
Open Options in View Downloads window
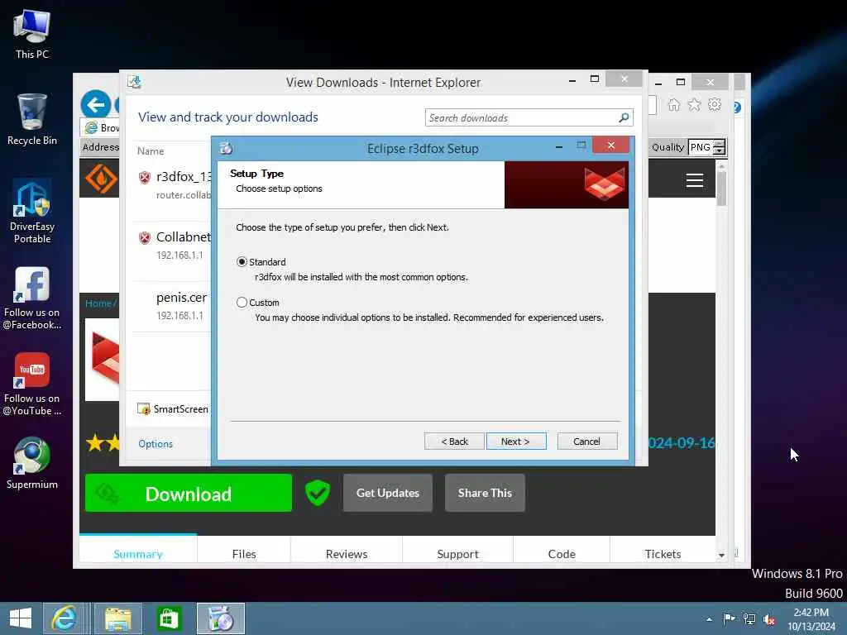pos(156,443)
